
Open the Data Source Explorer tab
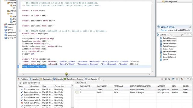74,79
